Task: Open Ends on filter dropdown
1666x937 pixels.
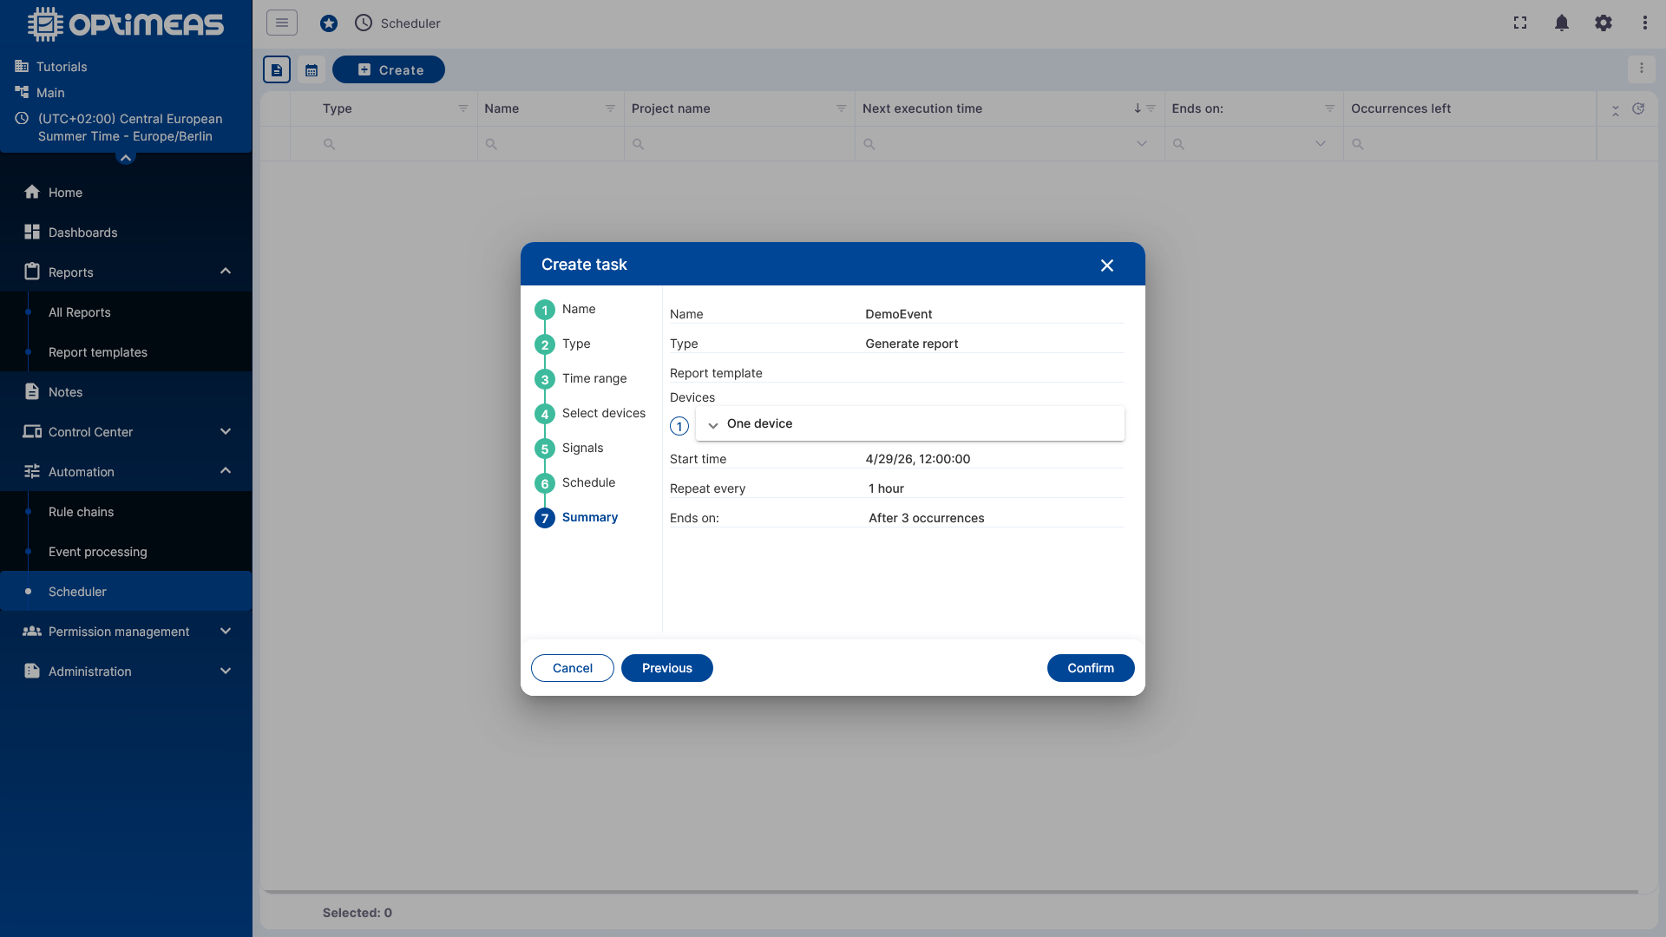Action: [1321, 144]
